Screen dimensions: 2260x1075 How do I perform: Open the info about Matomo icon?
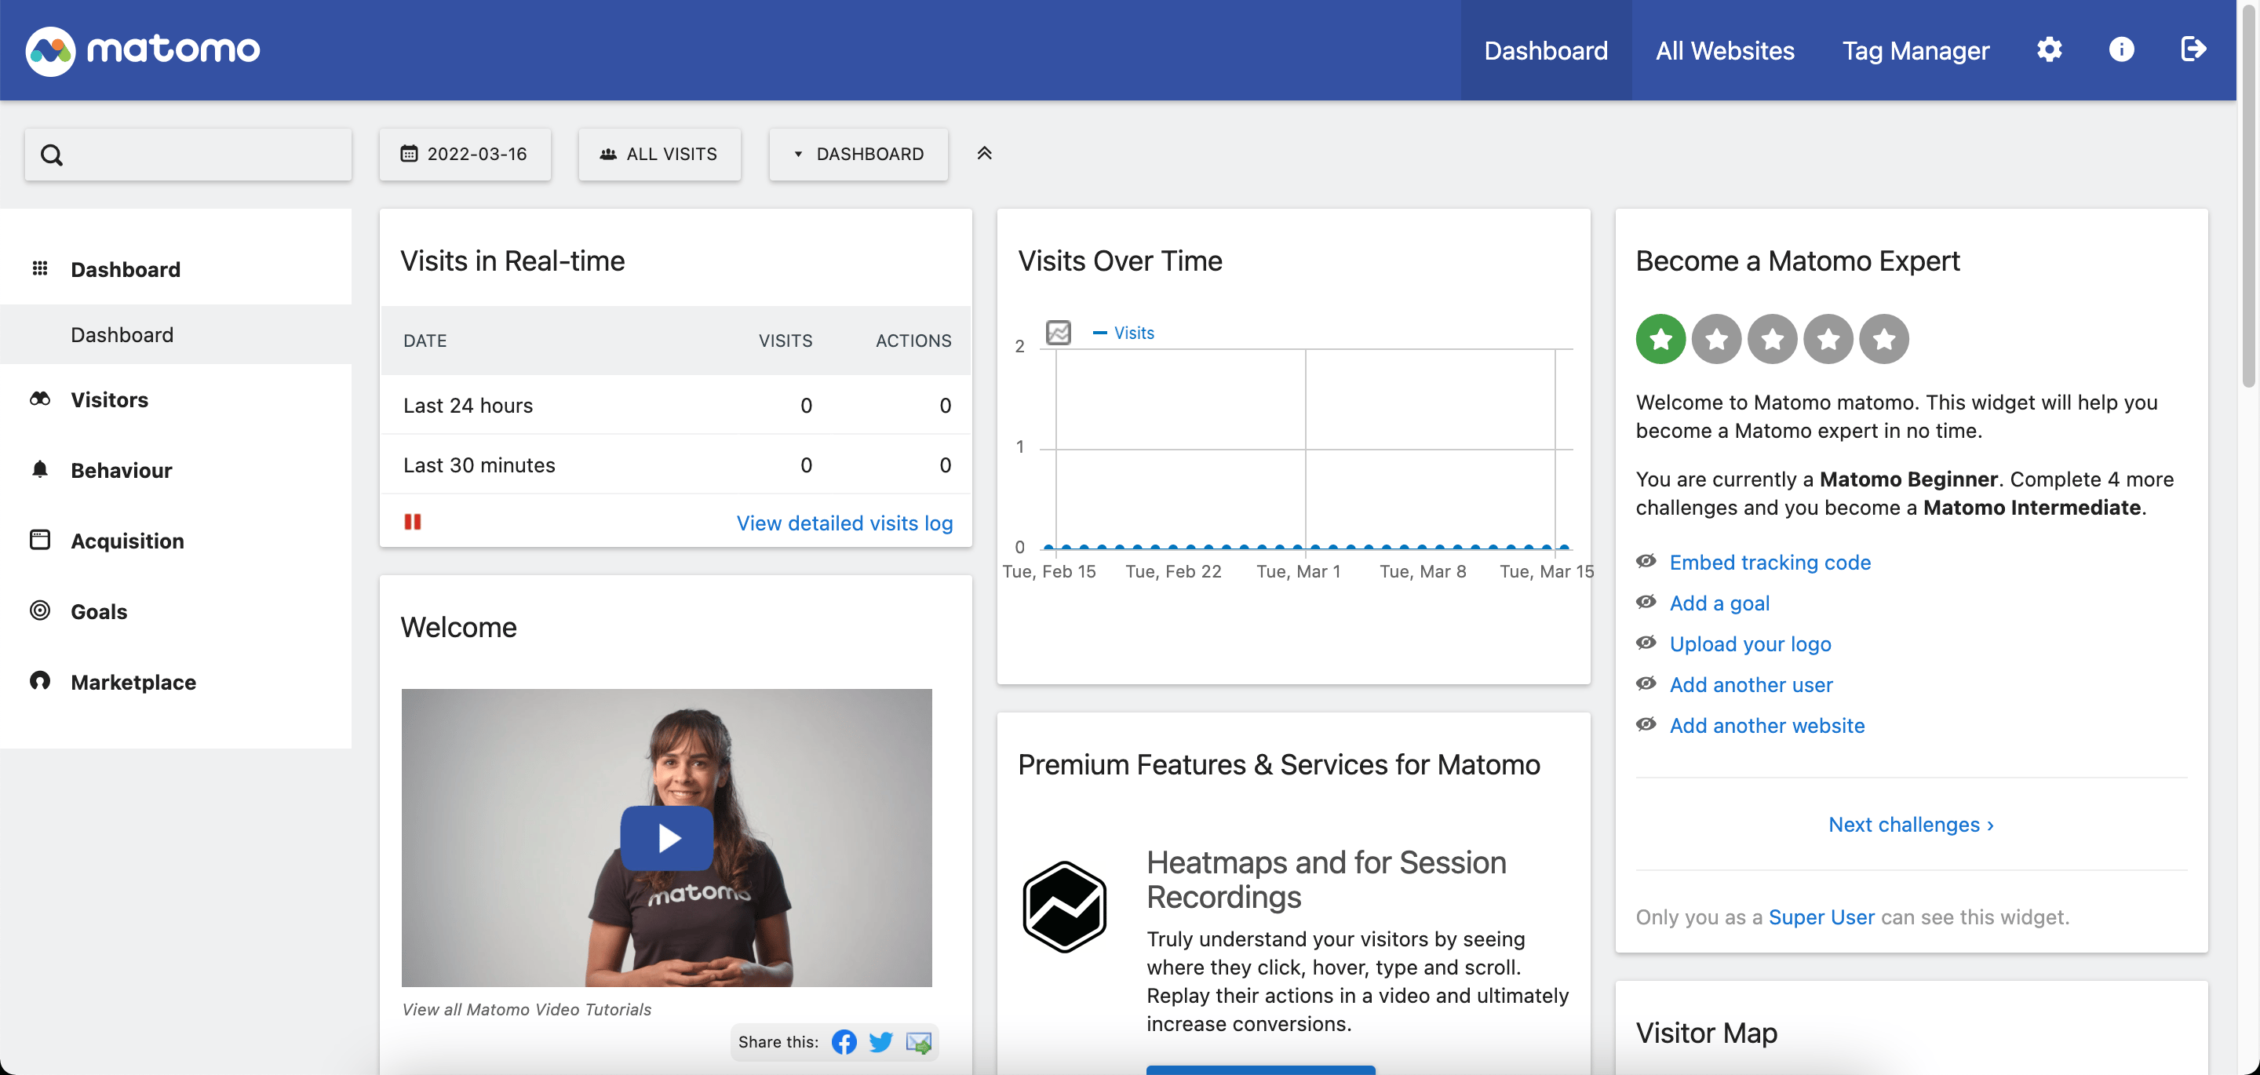(2120, 49)
